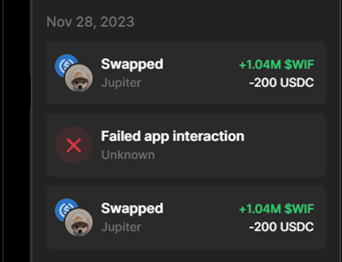Click the dogwifhat token icon in last swap
342x262 pixels.
pyautogui.click(x=79, y=223)
